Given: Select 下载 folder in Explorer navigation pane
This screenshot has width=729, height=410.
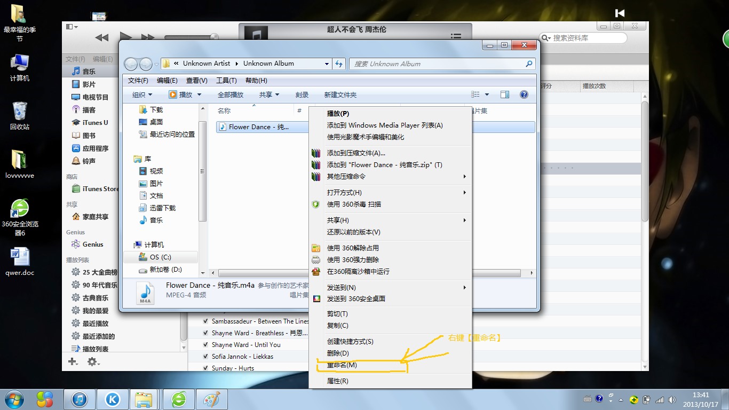Looking at the screenshot, I should (151, 109).
